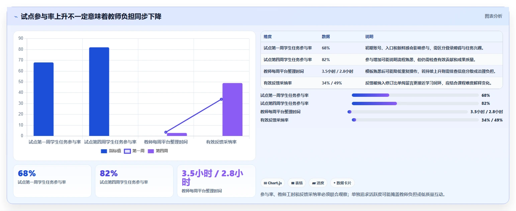Screen dimensions: 516x211
Task: Click x-axis label 有效反馈采纳率
Action: 221,142
